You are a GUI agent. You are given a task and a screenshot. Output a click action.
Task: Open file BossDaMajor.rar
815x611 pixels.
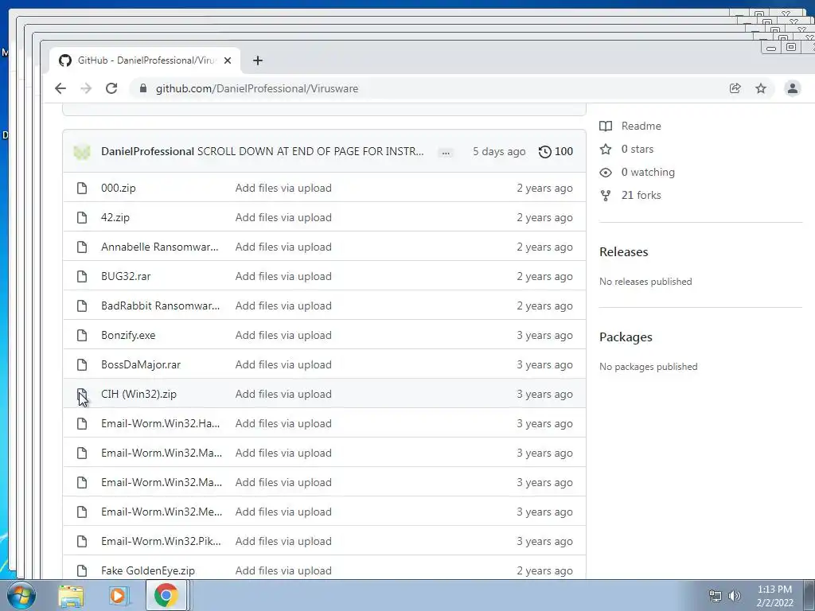(141, 364)
